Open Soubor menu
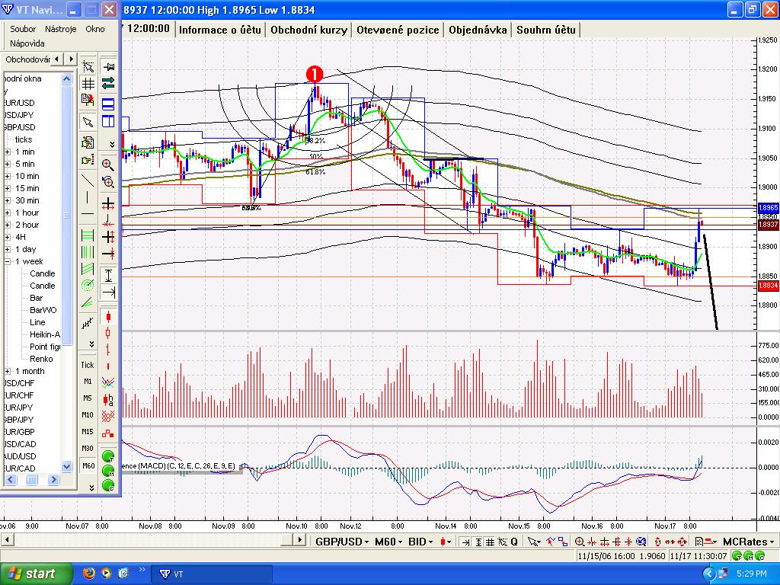The height and width of the screenshot is (585, 780). (23, 29)
